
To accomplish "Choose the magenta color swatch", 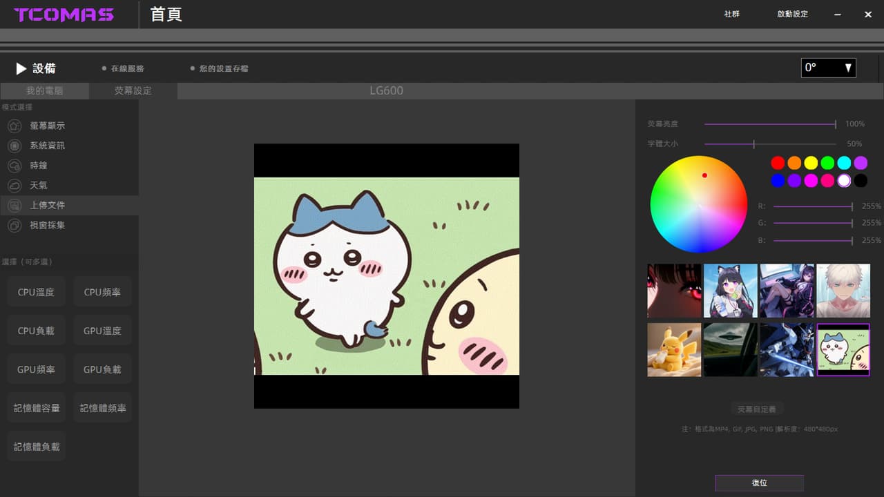I will 811,181.
